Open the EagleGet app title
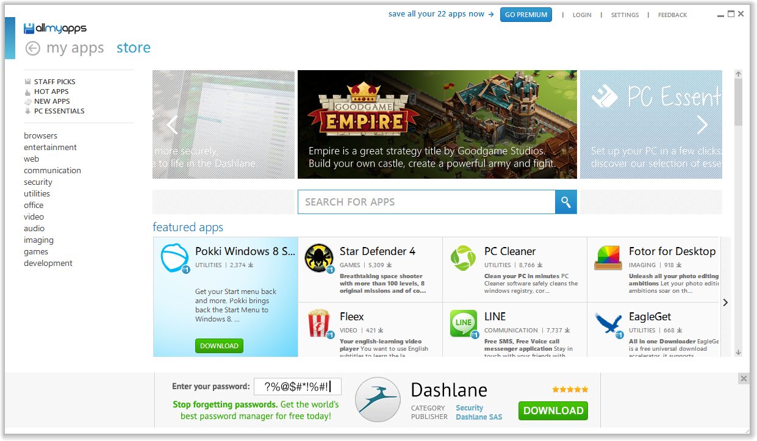Screen dimensions: 757x441 650,317
